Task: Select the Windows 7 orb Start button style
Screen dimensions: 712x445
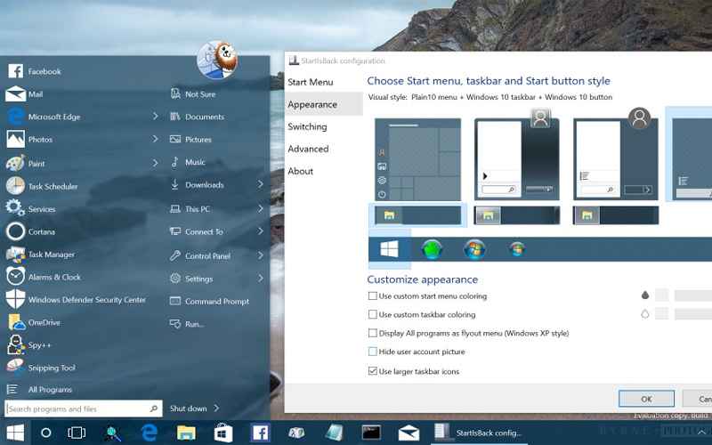Action: [474, 249]
